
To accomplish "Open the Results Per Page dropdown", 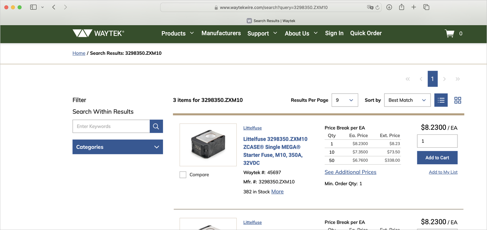I will pyautogui.click(x=345, y=100).
